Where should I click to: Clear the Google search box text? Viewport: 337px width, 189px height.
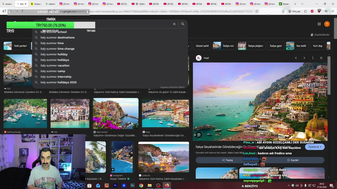point(174,24)
